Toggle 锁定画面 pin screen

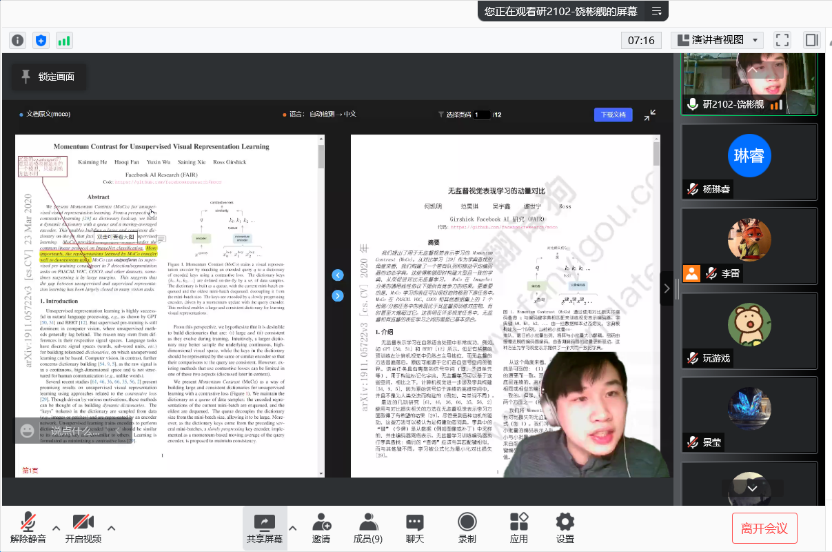pos(49,77)
